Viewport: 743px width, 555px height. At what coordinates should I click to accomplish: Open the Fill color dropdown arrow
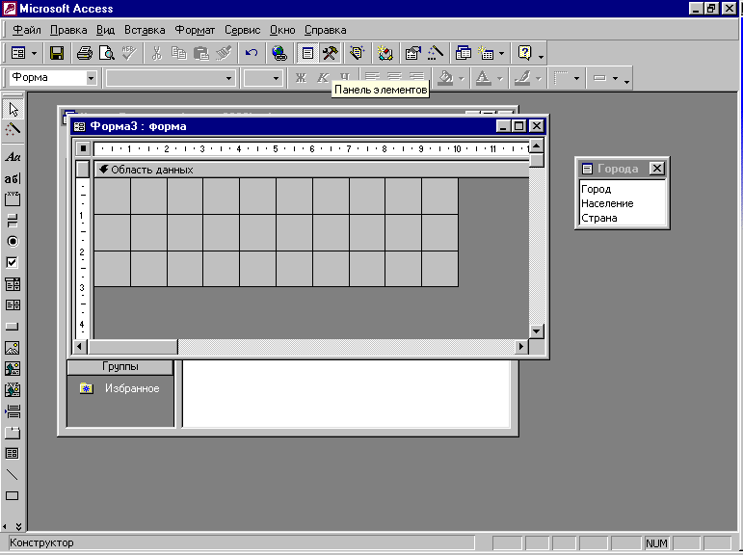[461, 78]
